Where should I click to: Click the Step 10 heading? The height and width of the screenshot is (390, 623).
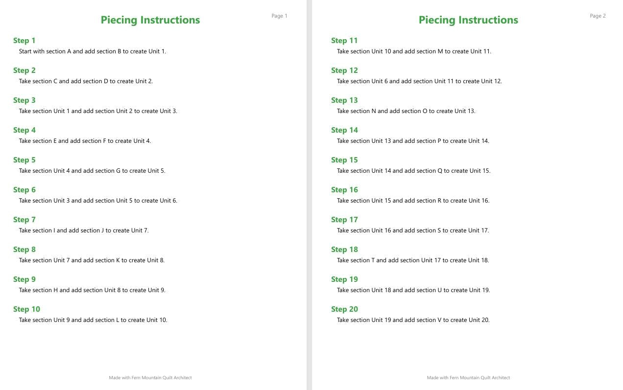pos(26,309)
